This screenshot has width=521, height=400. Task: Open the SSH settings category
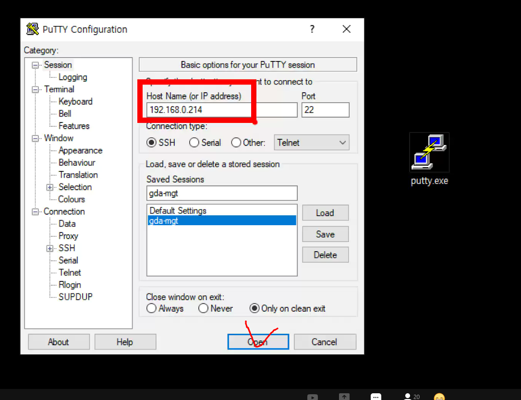(x=67, y=248)
